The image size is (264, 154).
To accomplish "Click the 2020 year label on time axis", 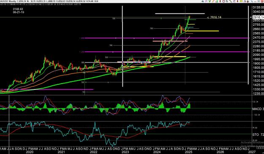I will (30, 152).
